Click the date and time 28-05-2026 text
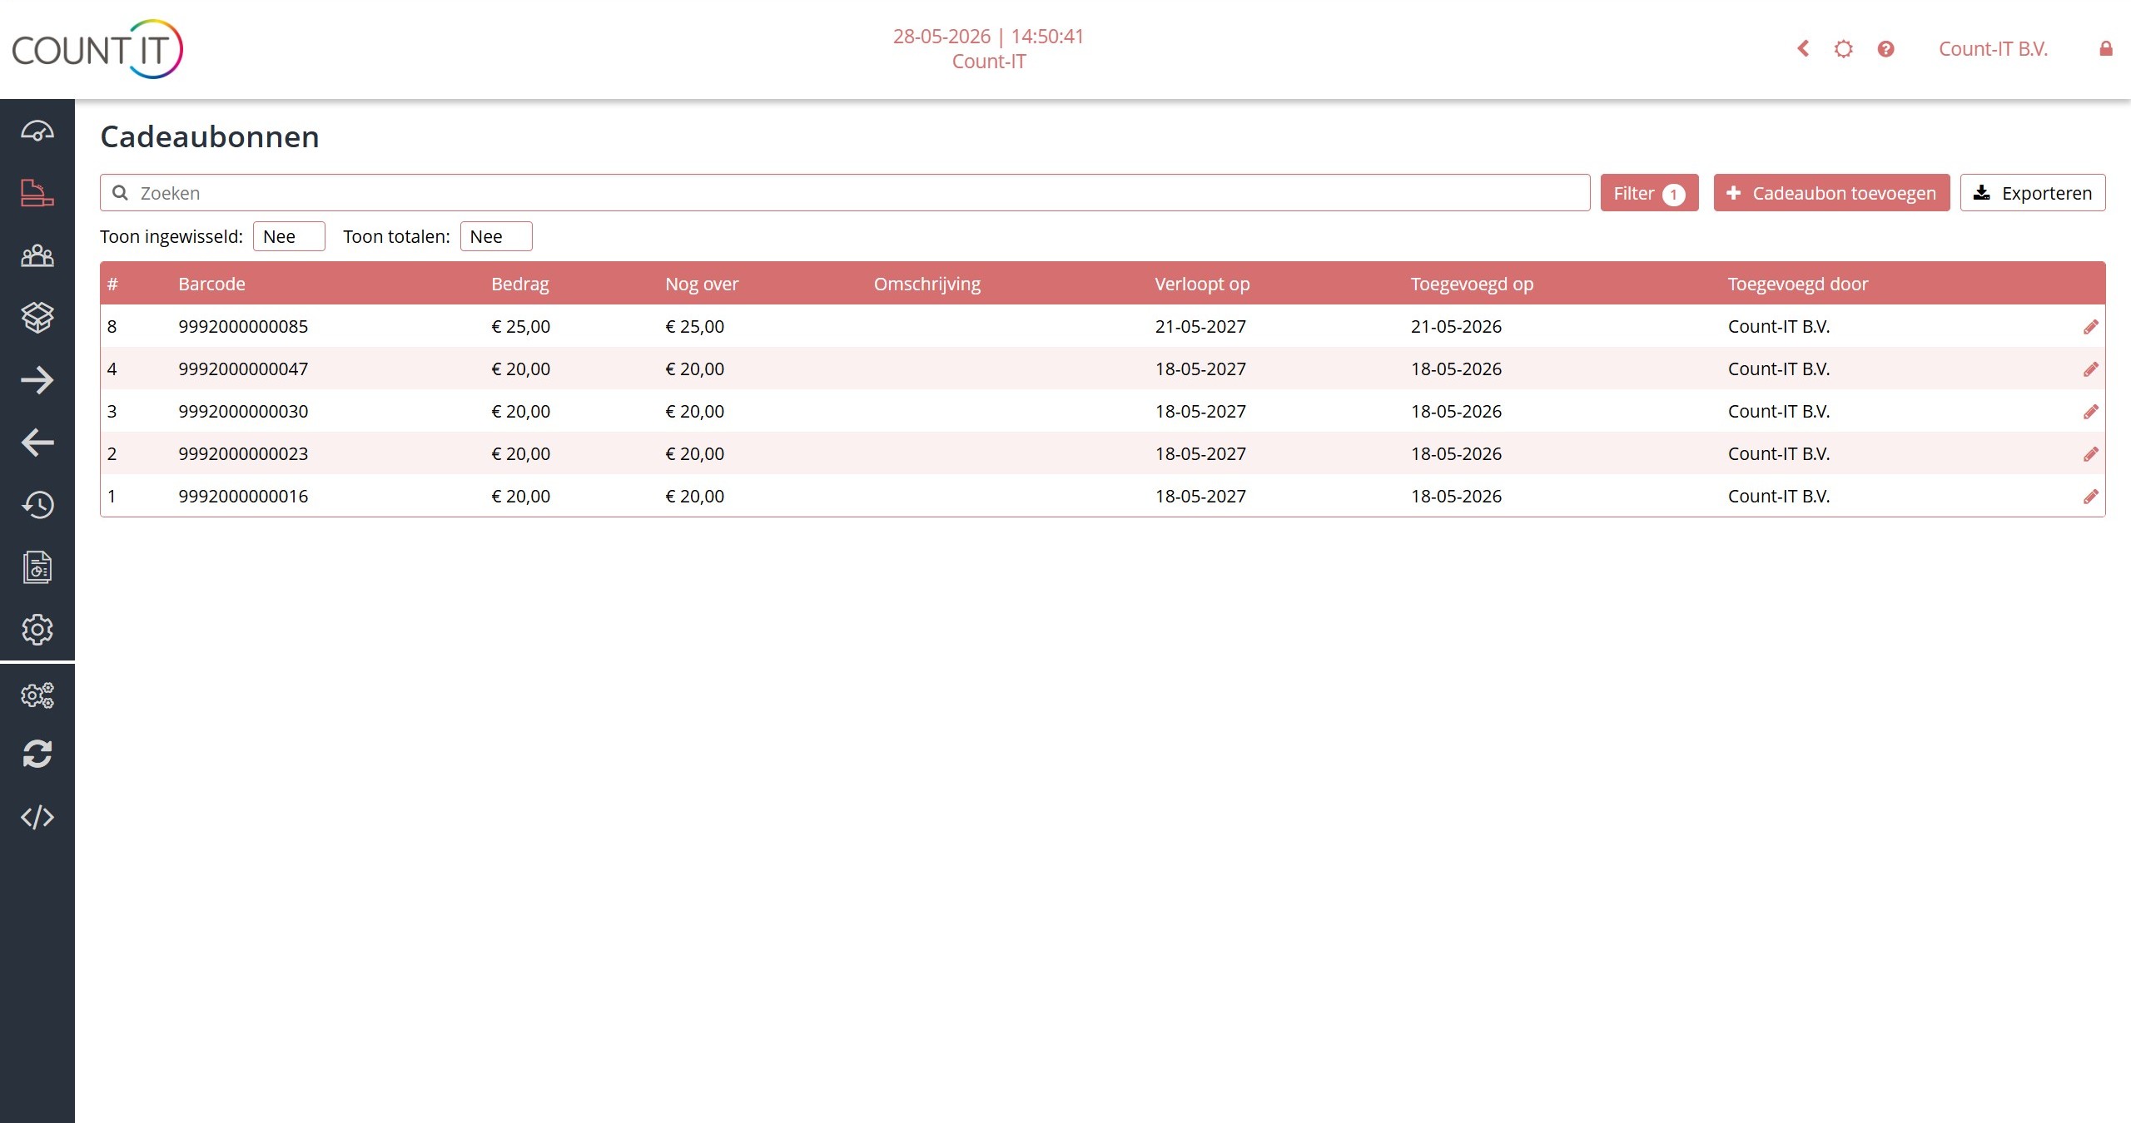Viewport: 2131px width, 1123px height. (988, 37)
